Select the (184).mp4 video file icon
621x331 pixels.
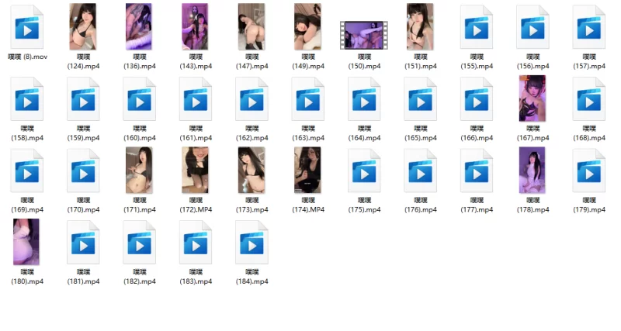(x=252, y=243)
